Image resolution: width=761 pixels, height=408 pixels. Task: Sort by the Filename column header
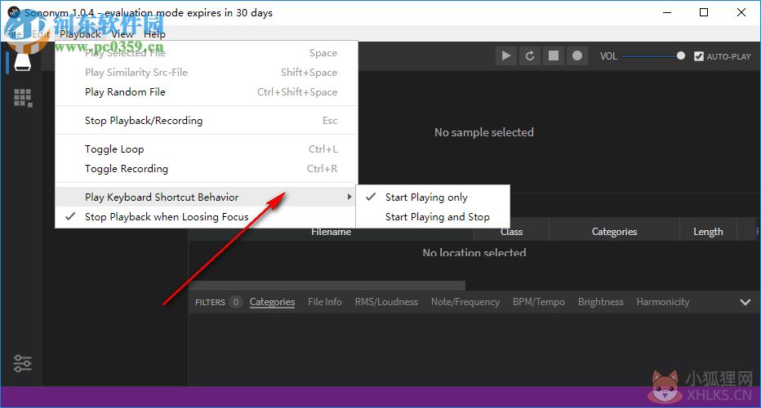[331, 233]
